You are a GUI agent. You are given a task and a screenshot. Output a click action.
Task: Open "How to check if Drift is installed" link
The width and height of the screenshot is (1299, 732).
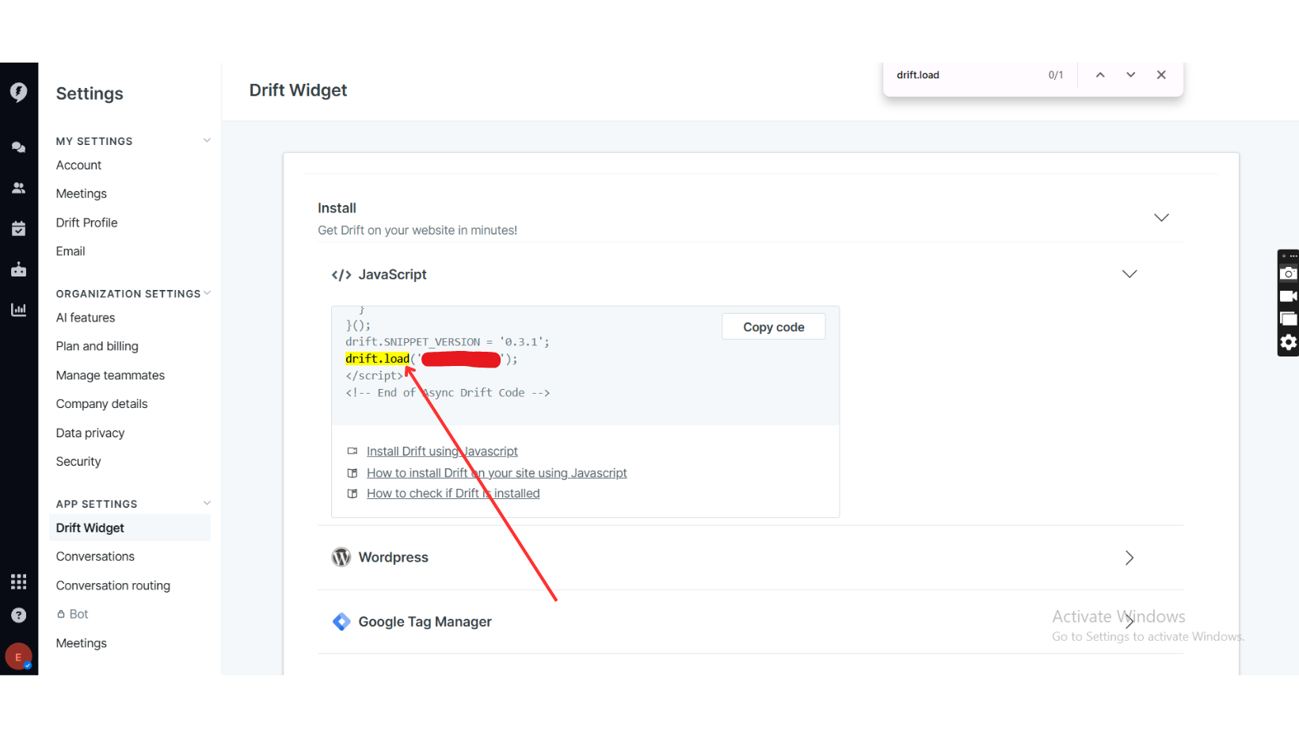coord(453,494)
